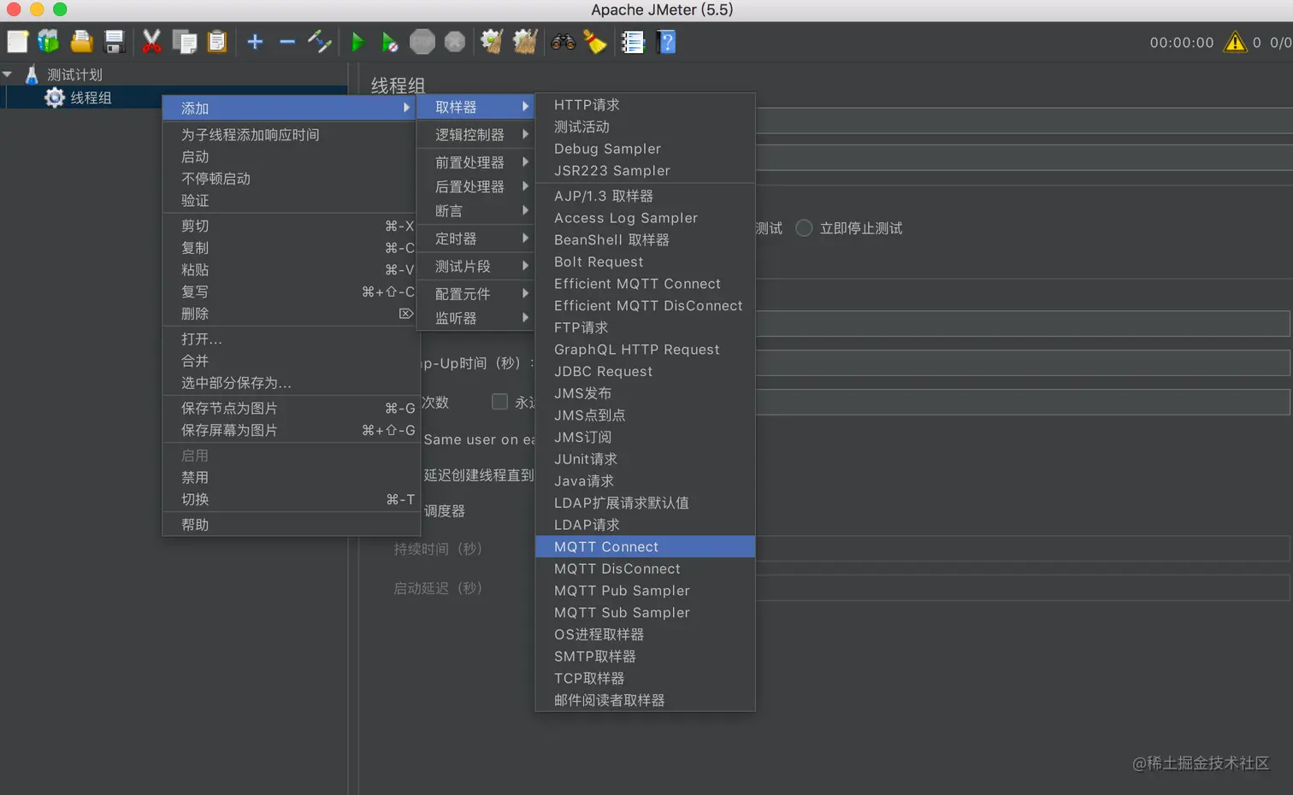Viewport: 1293px width, 795px height.
Task: Click the thread group name field
Action: tap(1023, 120)
